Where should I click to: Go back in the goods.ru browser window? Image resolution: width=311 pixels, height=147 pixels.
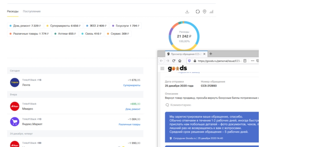161,61
